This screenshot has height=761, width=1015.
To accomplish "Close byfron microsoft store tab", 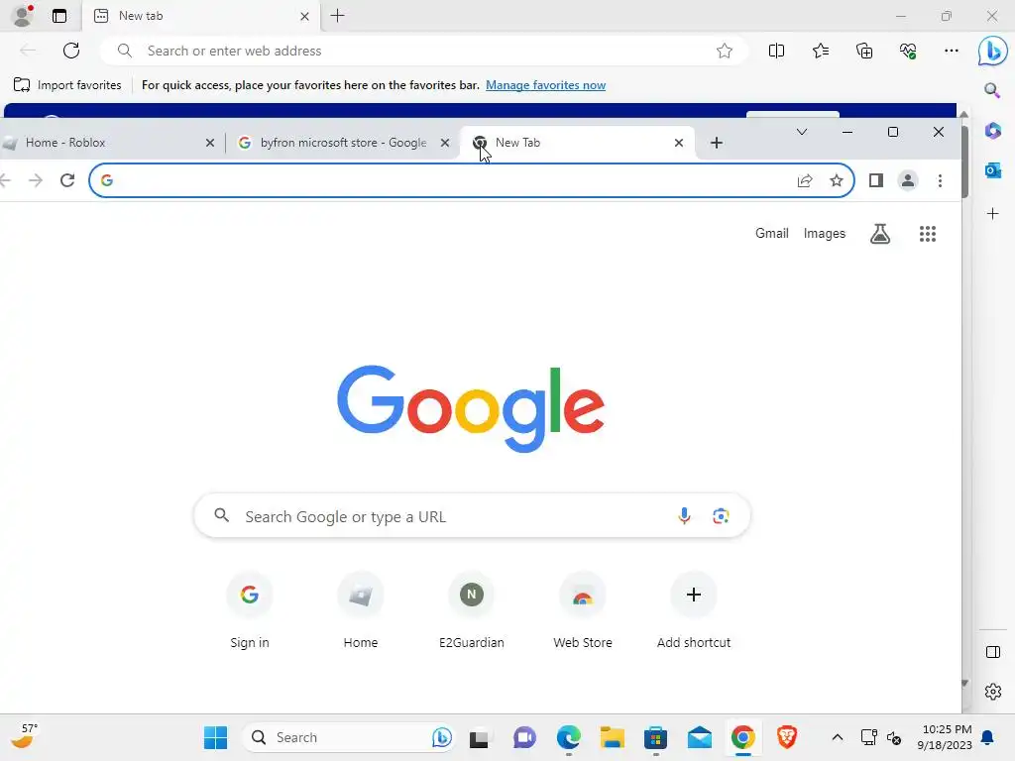I will click(445, 143).
